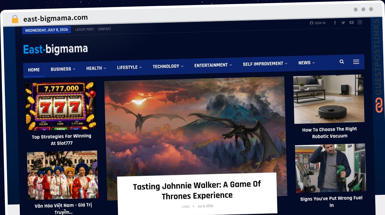
Task: Open Văn Hóa Việt Nam article title
Action: coord(63,209)
